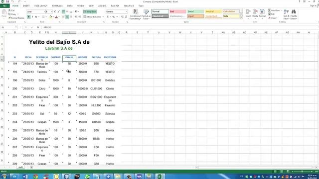Click Excel icon in Windows taskbar
319x179 pixels.
159,176
